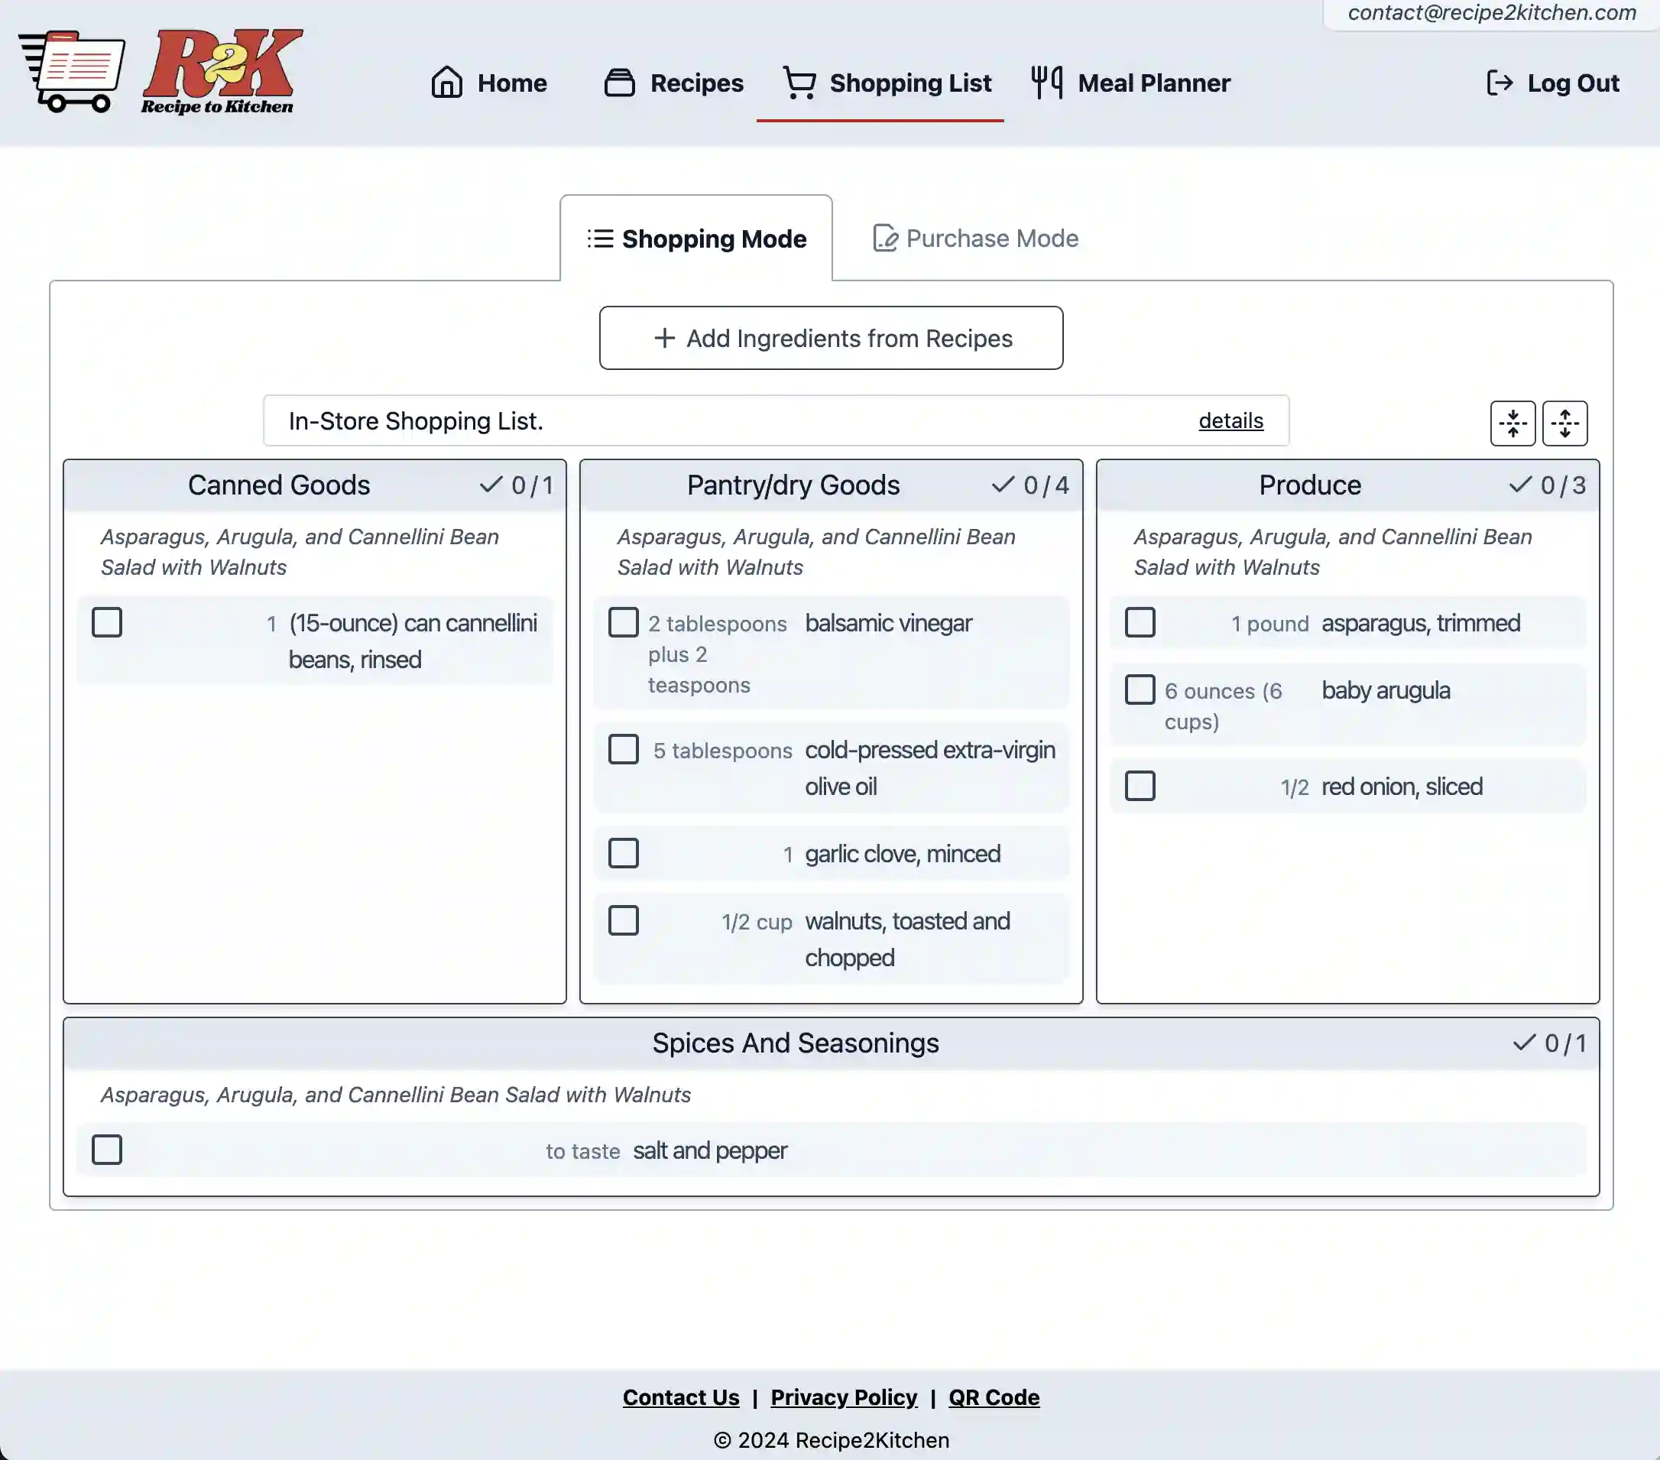
Task: Click the details link in shopping list
Action: click(x=1230, y=420)
